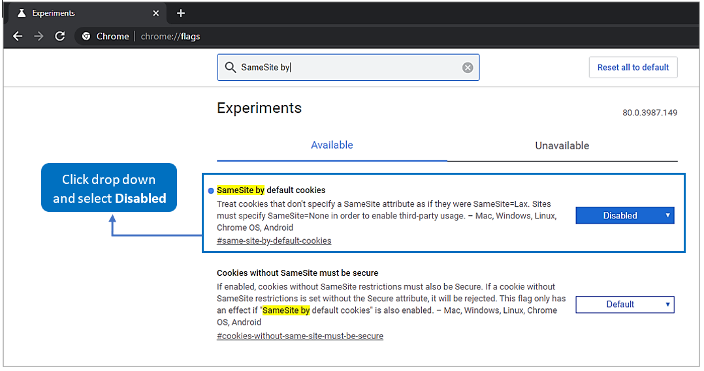This screenshot has width=704, height=371.
Task: Click the forward navigation arrow
Action: [39, 37]
